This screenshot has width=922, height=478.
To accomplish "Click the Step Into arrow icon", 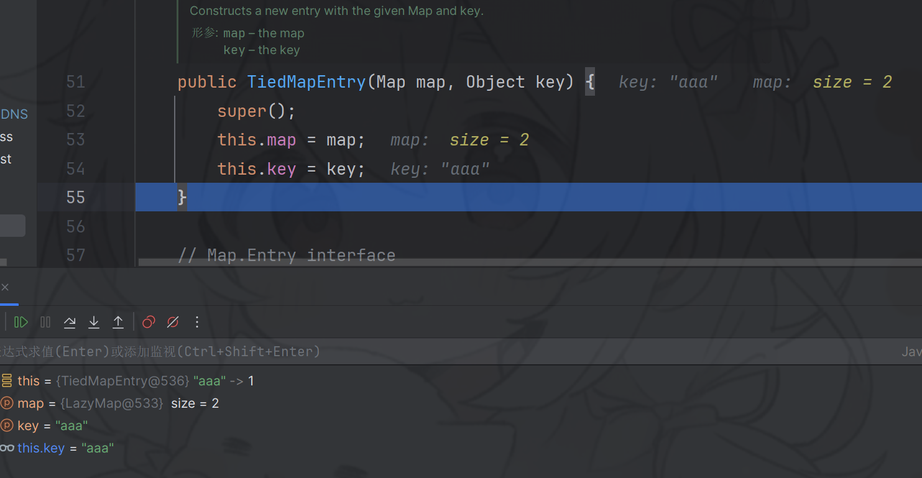I will pyautogui.click(x=94, y=322).
